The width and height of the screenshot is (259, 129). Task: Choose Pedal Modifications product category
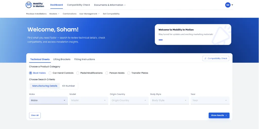90,73
